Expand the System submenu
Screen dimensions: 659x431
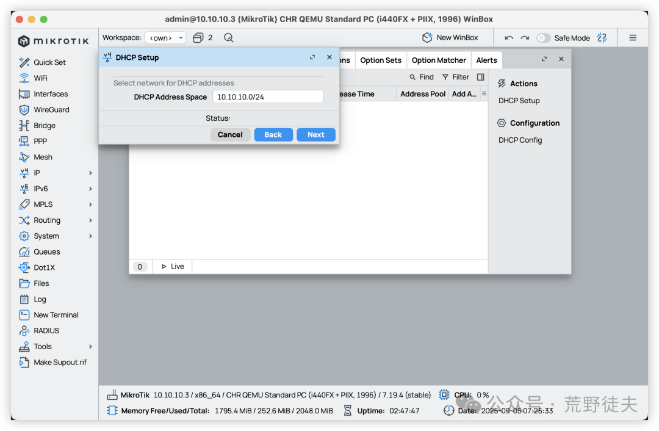(90, 236)
